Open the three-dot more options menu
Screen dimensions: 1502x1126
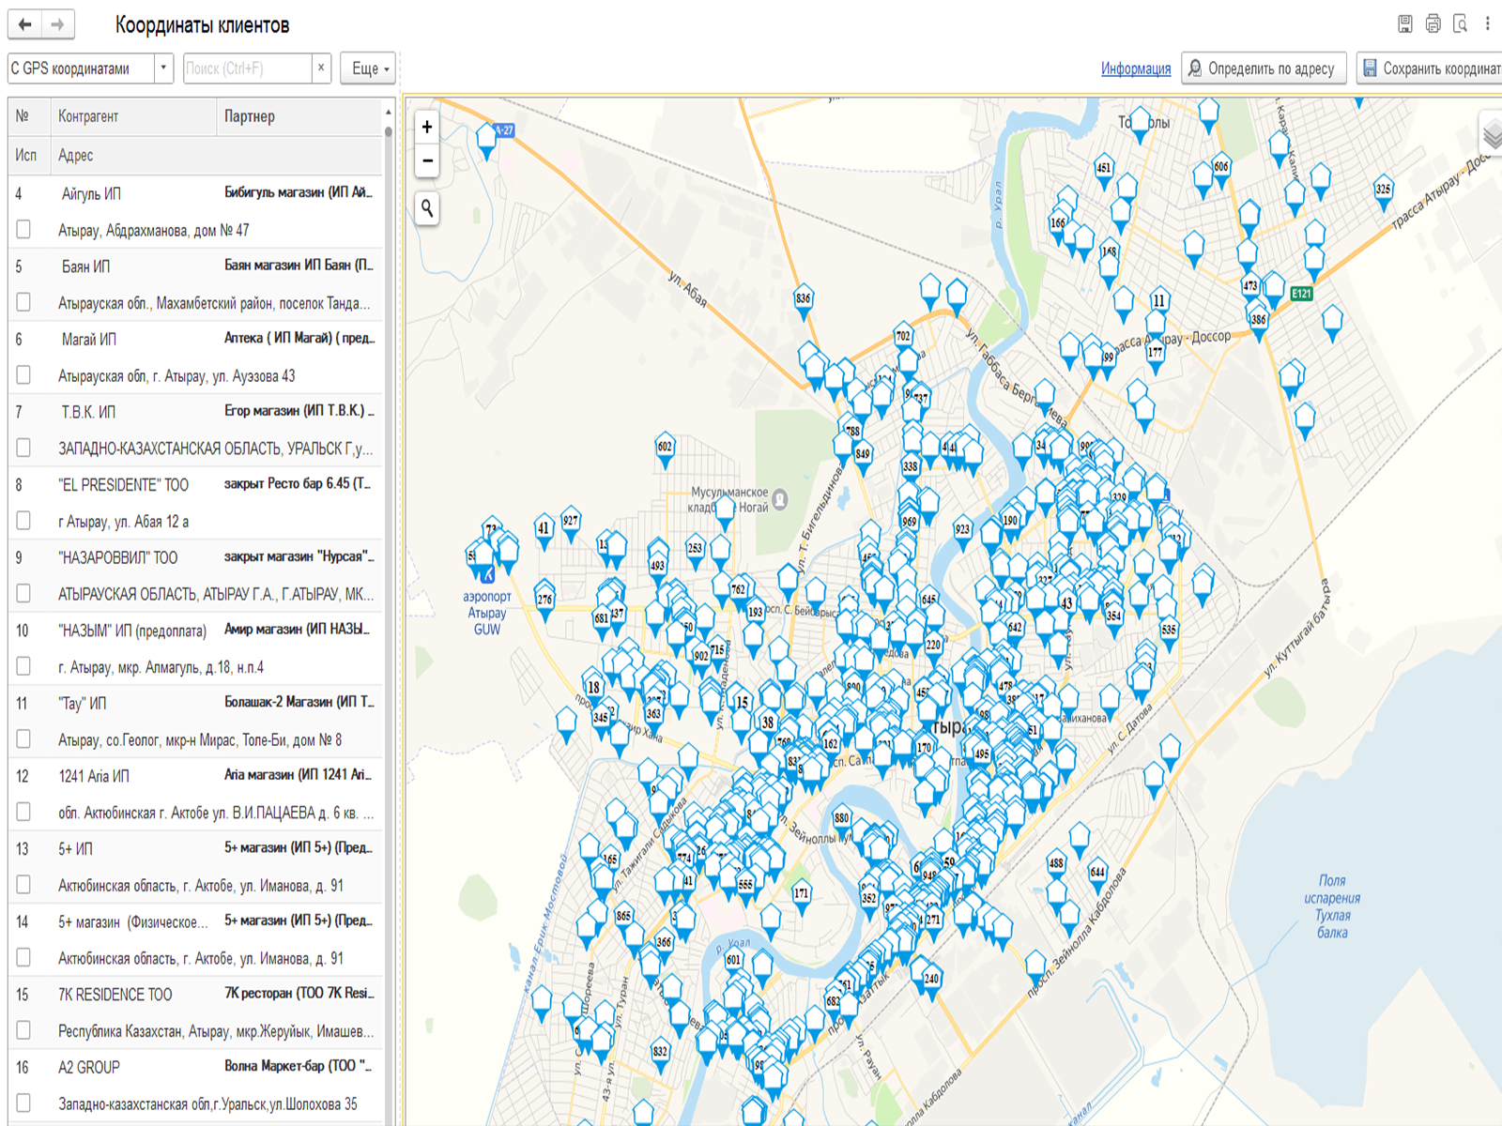click(x=1488, y=24)
